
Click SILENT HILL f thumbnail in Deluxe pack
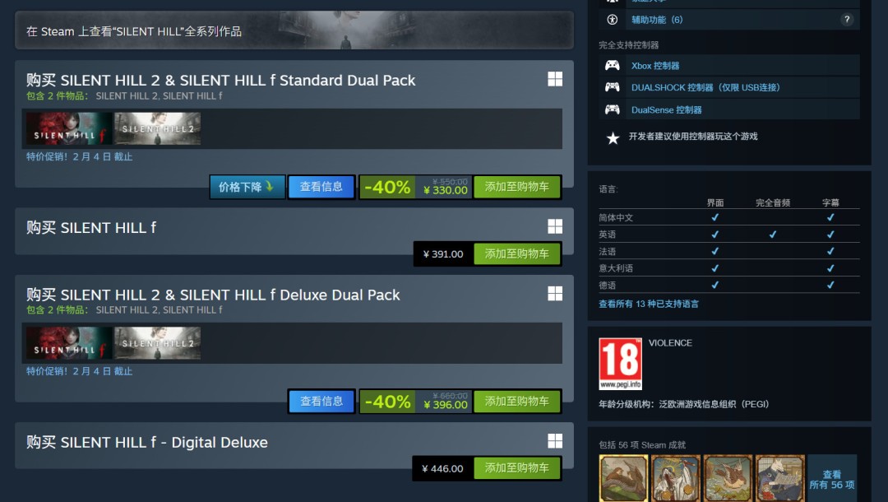(x=69, y=343)
